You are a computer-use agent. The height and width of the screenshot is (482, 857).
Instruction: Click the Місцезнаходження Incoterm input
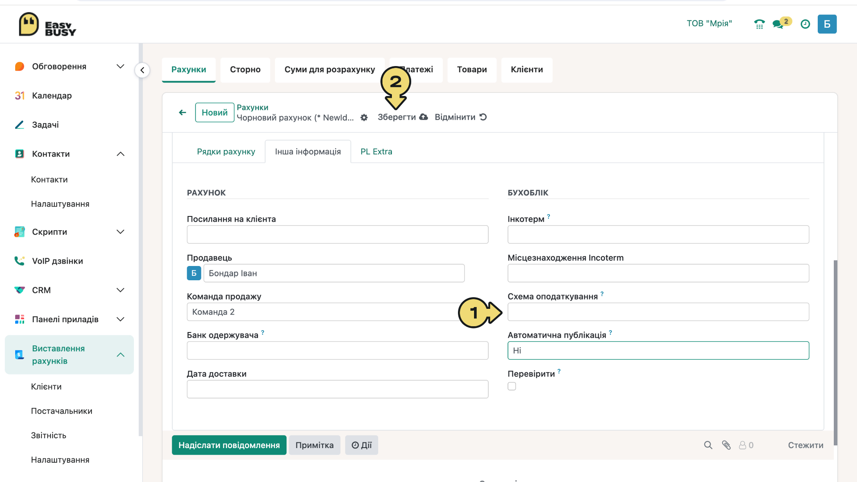coord(658,273)
